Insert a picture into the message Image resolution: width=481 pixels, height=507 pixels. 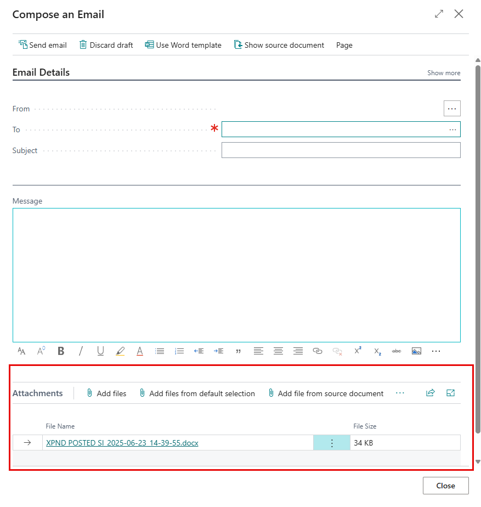pos(416,351)
